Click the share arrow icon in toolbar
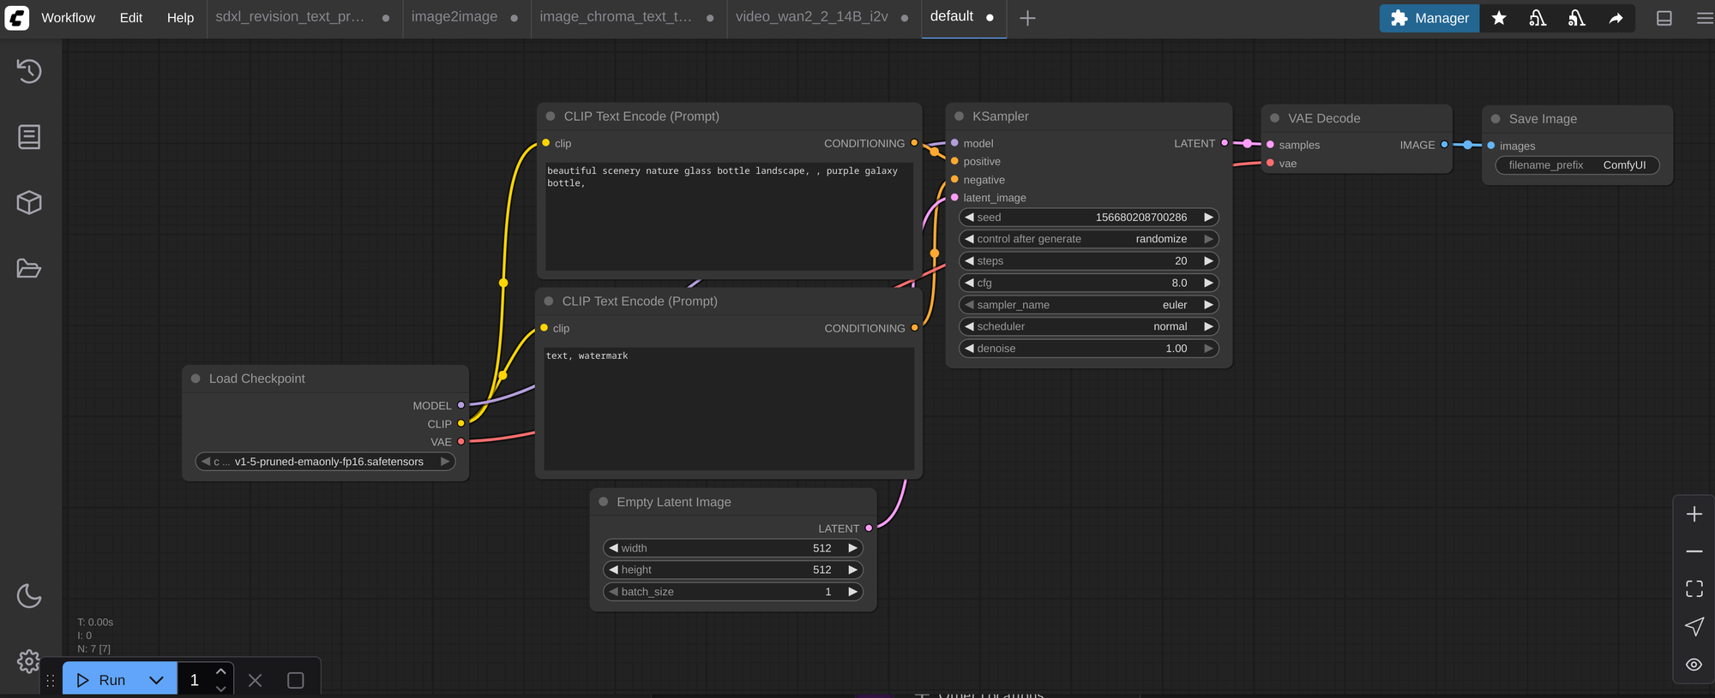 point(1616,18)
